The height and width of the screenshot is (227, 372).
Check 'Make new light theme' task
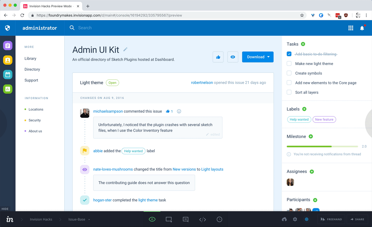point(289,63)
